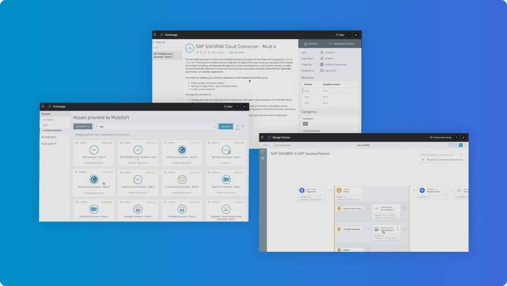Image resolution: width=507 pixels, height=286 pixels.
Task: Open hamburger menu in front Exchange list window
Action: 43,106
